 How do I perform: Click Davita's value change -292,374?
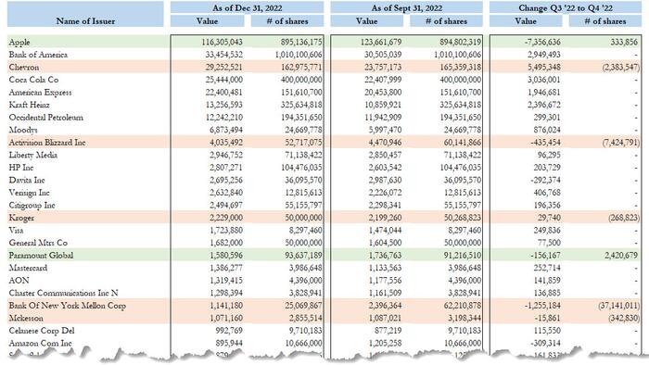point(547,180)
